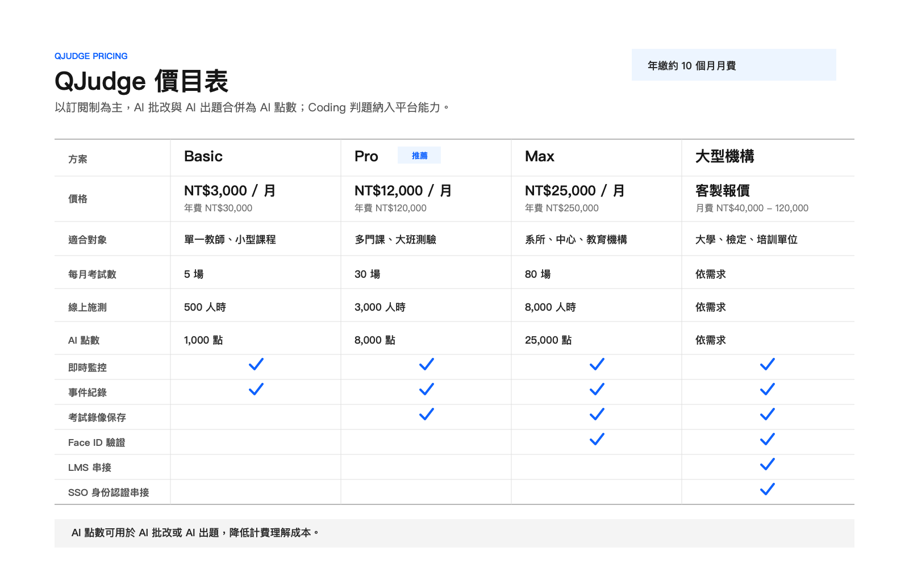The image size is (909, 568).
Task: Click the Pro checkmark for 事件紀錄
Action: [x=427, y=389]
